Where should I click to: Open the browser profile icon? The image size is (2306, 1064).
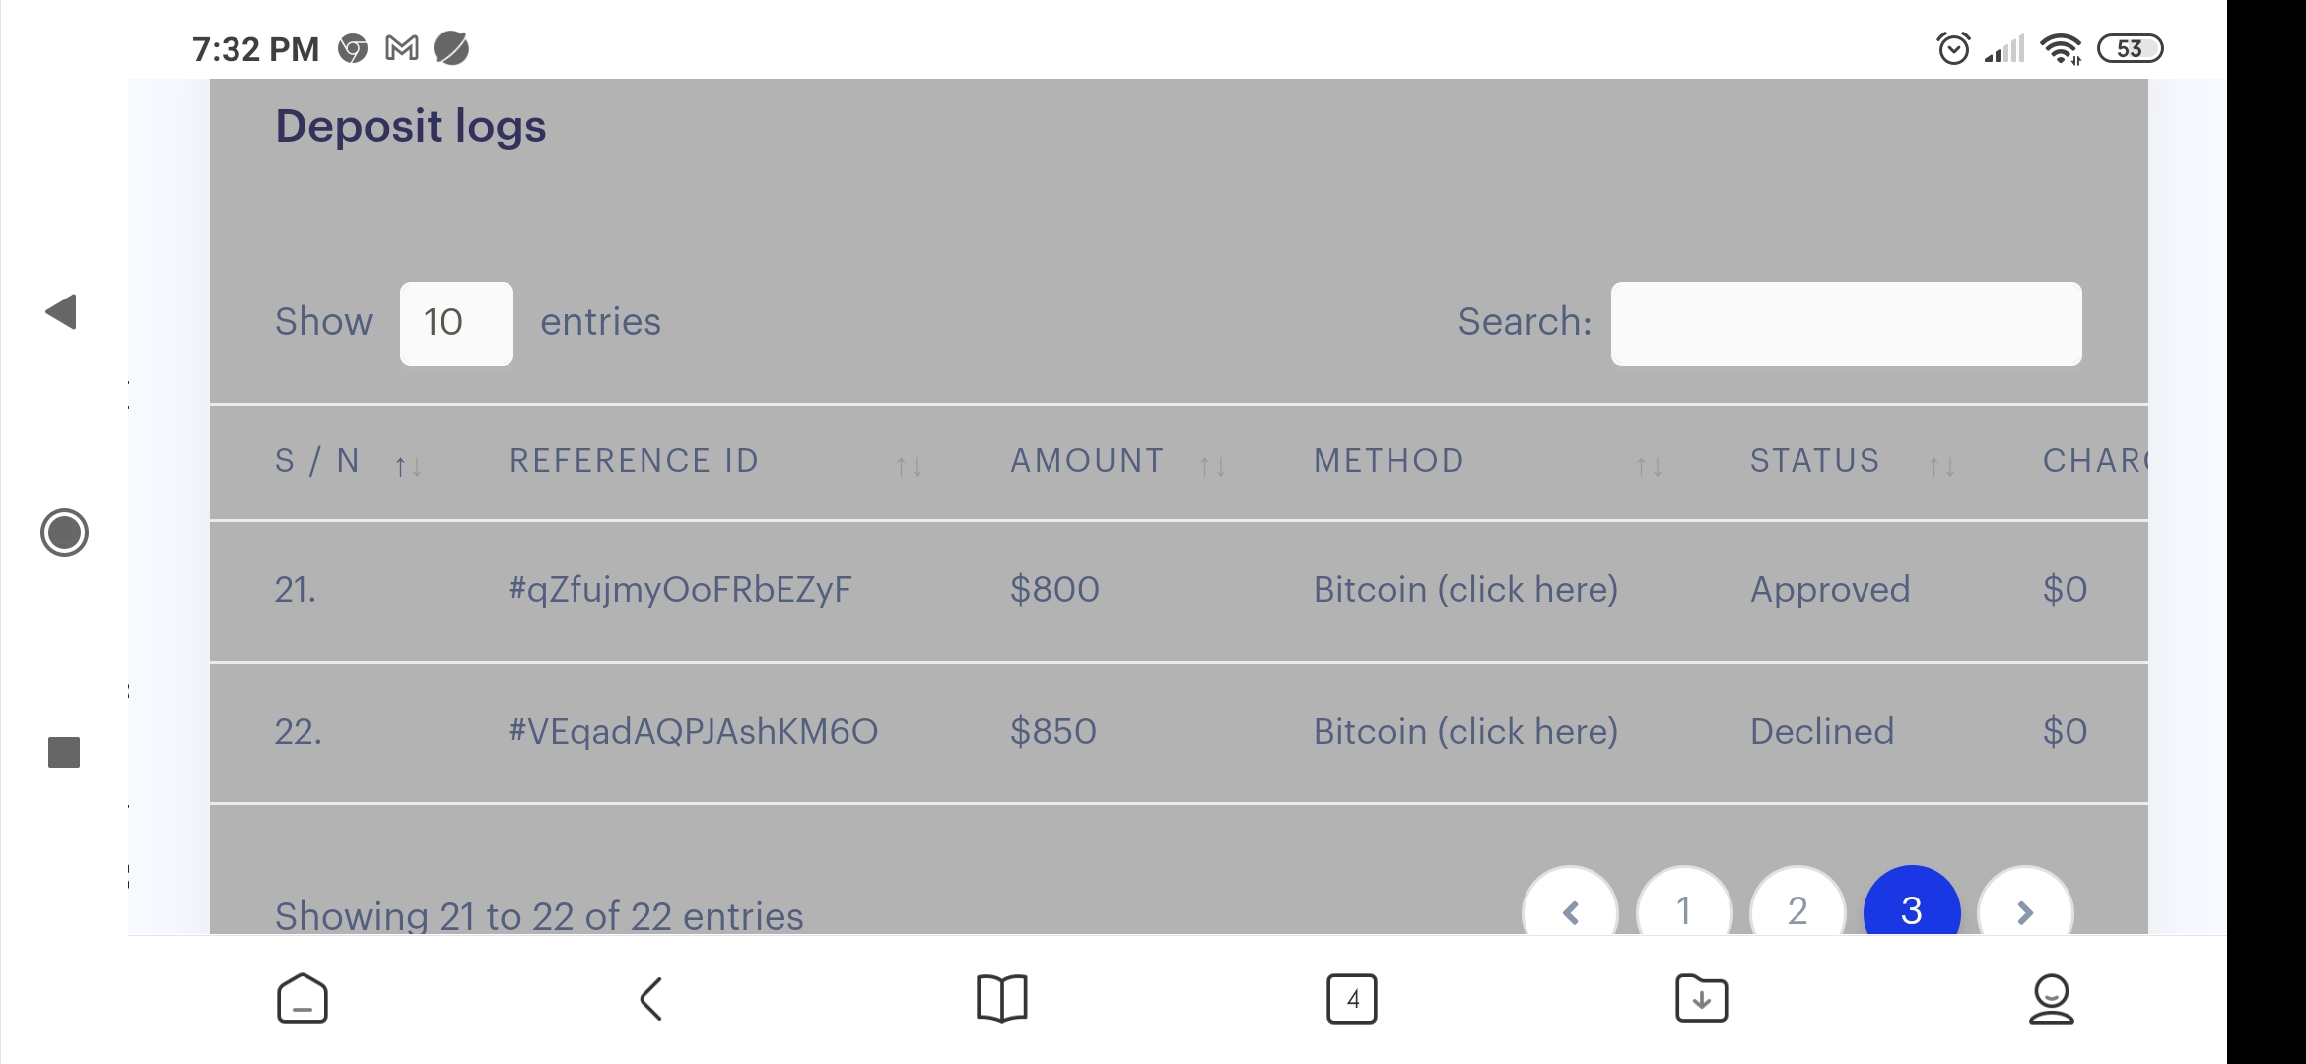[2052, 999]
